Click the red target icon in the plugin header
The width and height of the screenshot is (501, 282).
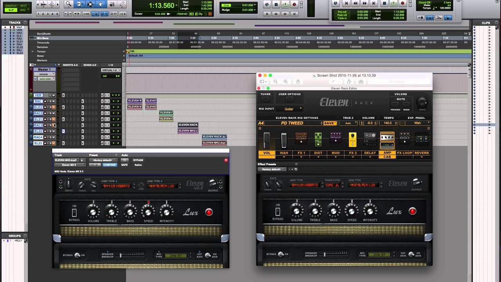pos(226,160)
